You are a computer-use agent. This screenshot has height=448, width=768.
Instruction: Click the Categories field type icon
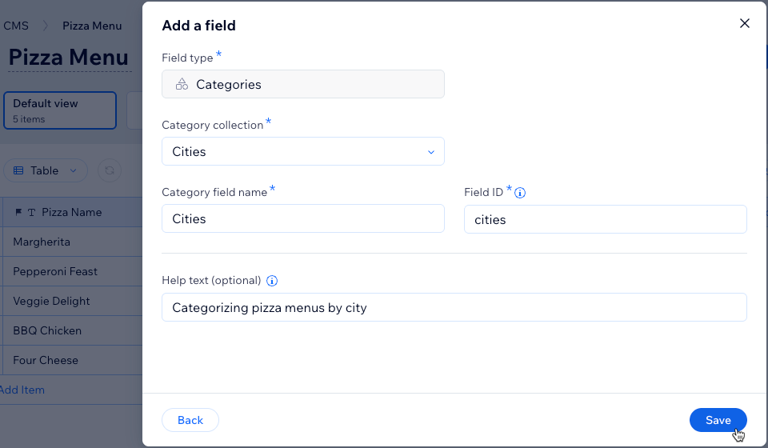click(x=182, y=84)
